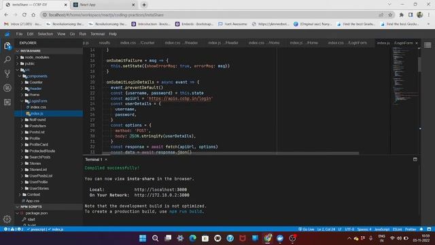
Task: Open the Selection menu
Action: pyautogui.click(x=46, y=34)
